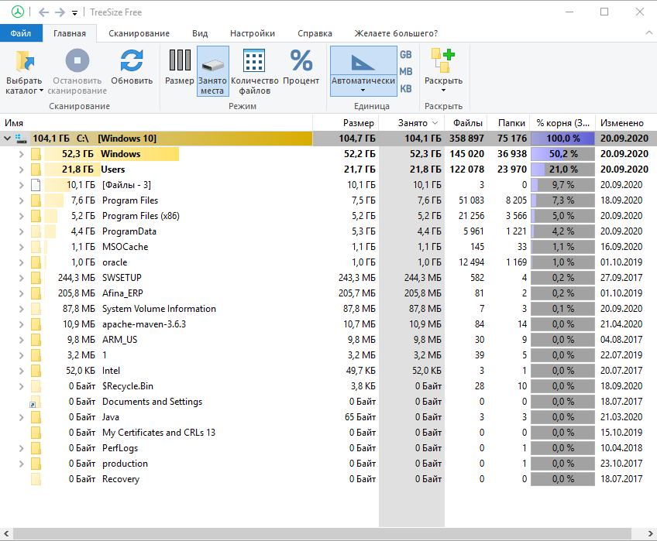This screenshot has height=541, width=657.
Task: Sort by the Изменено column header
Action: pyautogui.click(x=626, y=123)
